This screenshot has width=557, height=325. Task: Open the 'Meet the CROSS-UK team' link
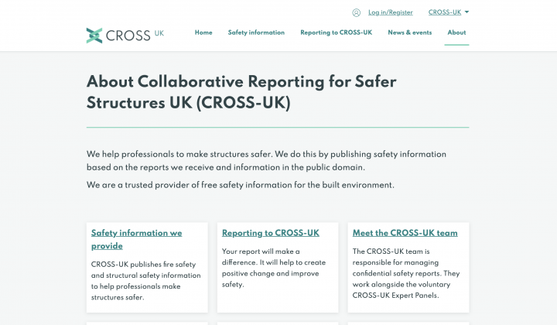[405, 233]
